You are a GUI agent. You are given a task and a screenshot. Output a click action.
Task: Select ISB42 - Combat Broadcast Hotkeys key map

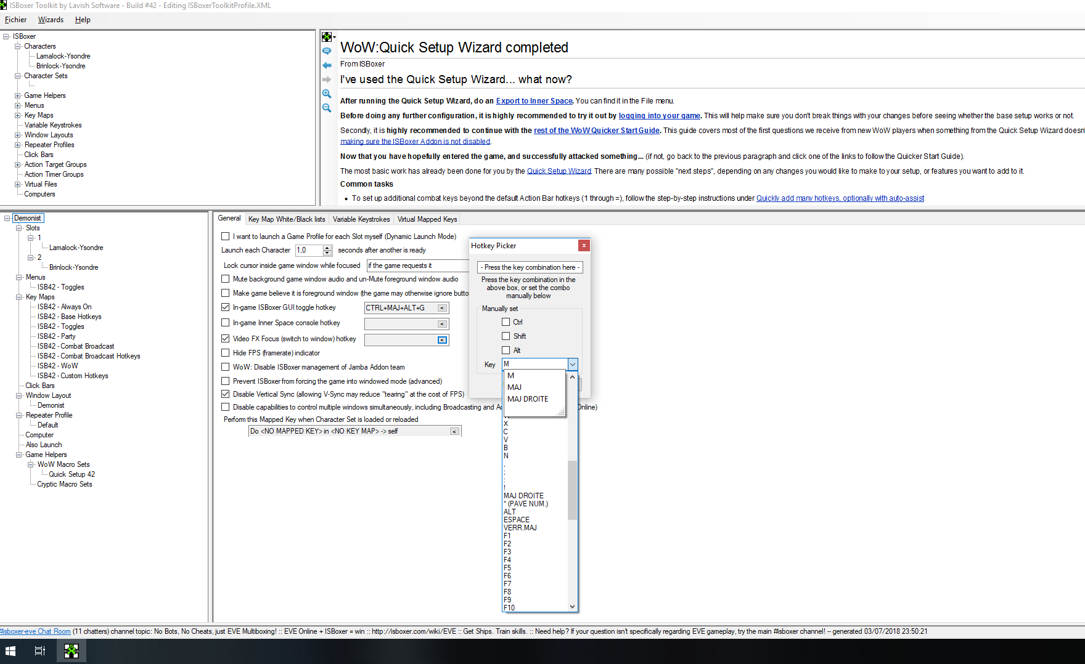coord(89,356)
